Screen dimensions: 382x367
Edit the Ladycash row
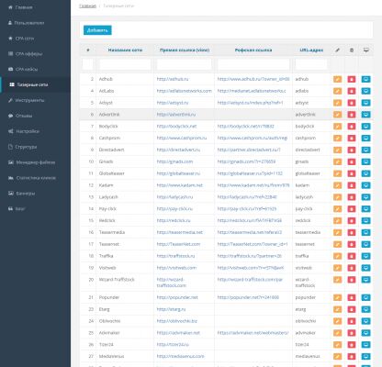click(x=337, y=197)
